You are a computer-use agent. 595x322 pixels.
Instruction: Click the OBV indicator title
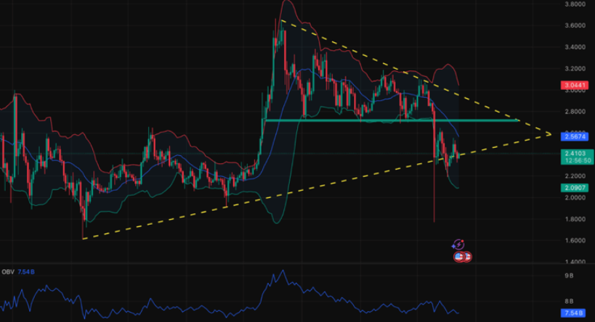click(8, 272)
